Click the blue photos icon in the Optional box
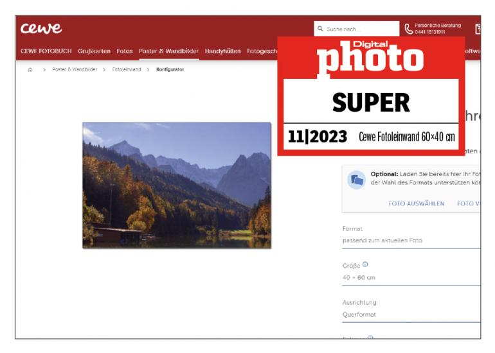The height and width of the screenshot is (353, 495). click(356, 180)
